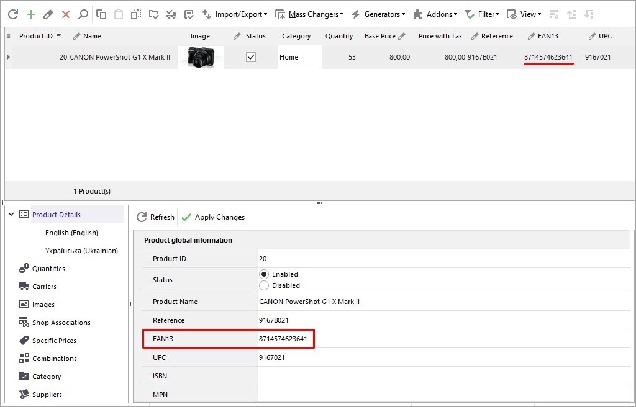The image size is (636, 407).
Task: Click the empty ISBN field
Action: 443,376
